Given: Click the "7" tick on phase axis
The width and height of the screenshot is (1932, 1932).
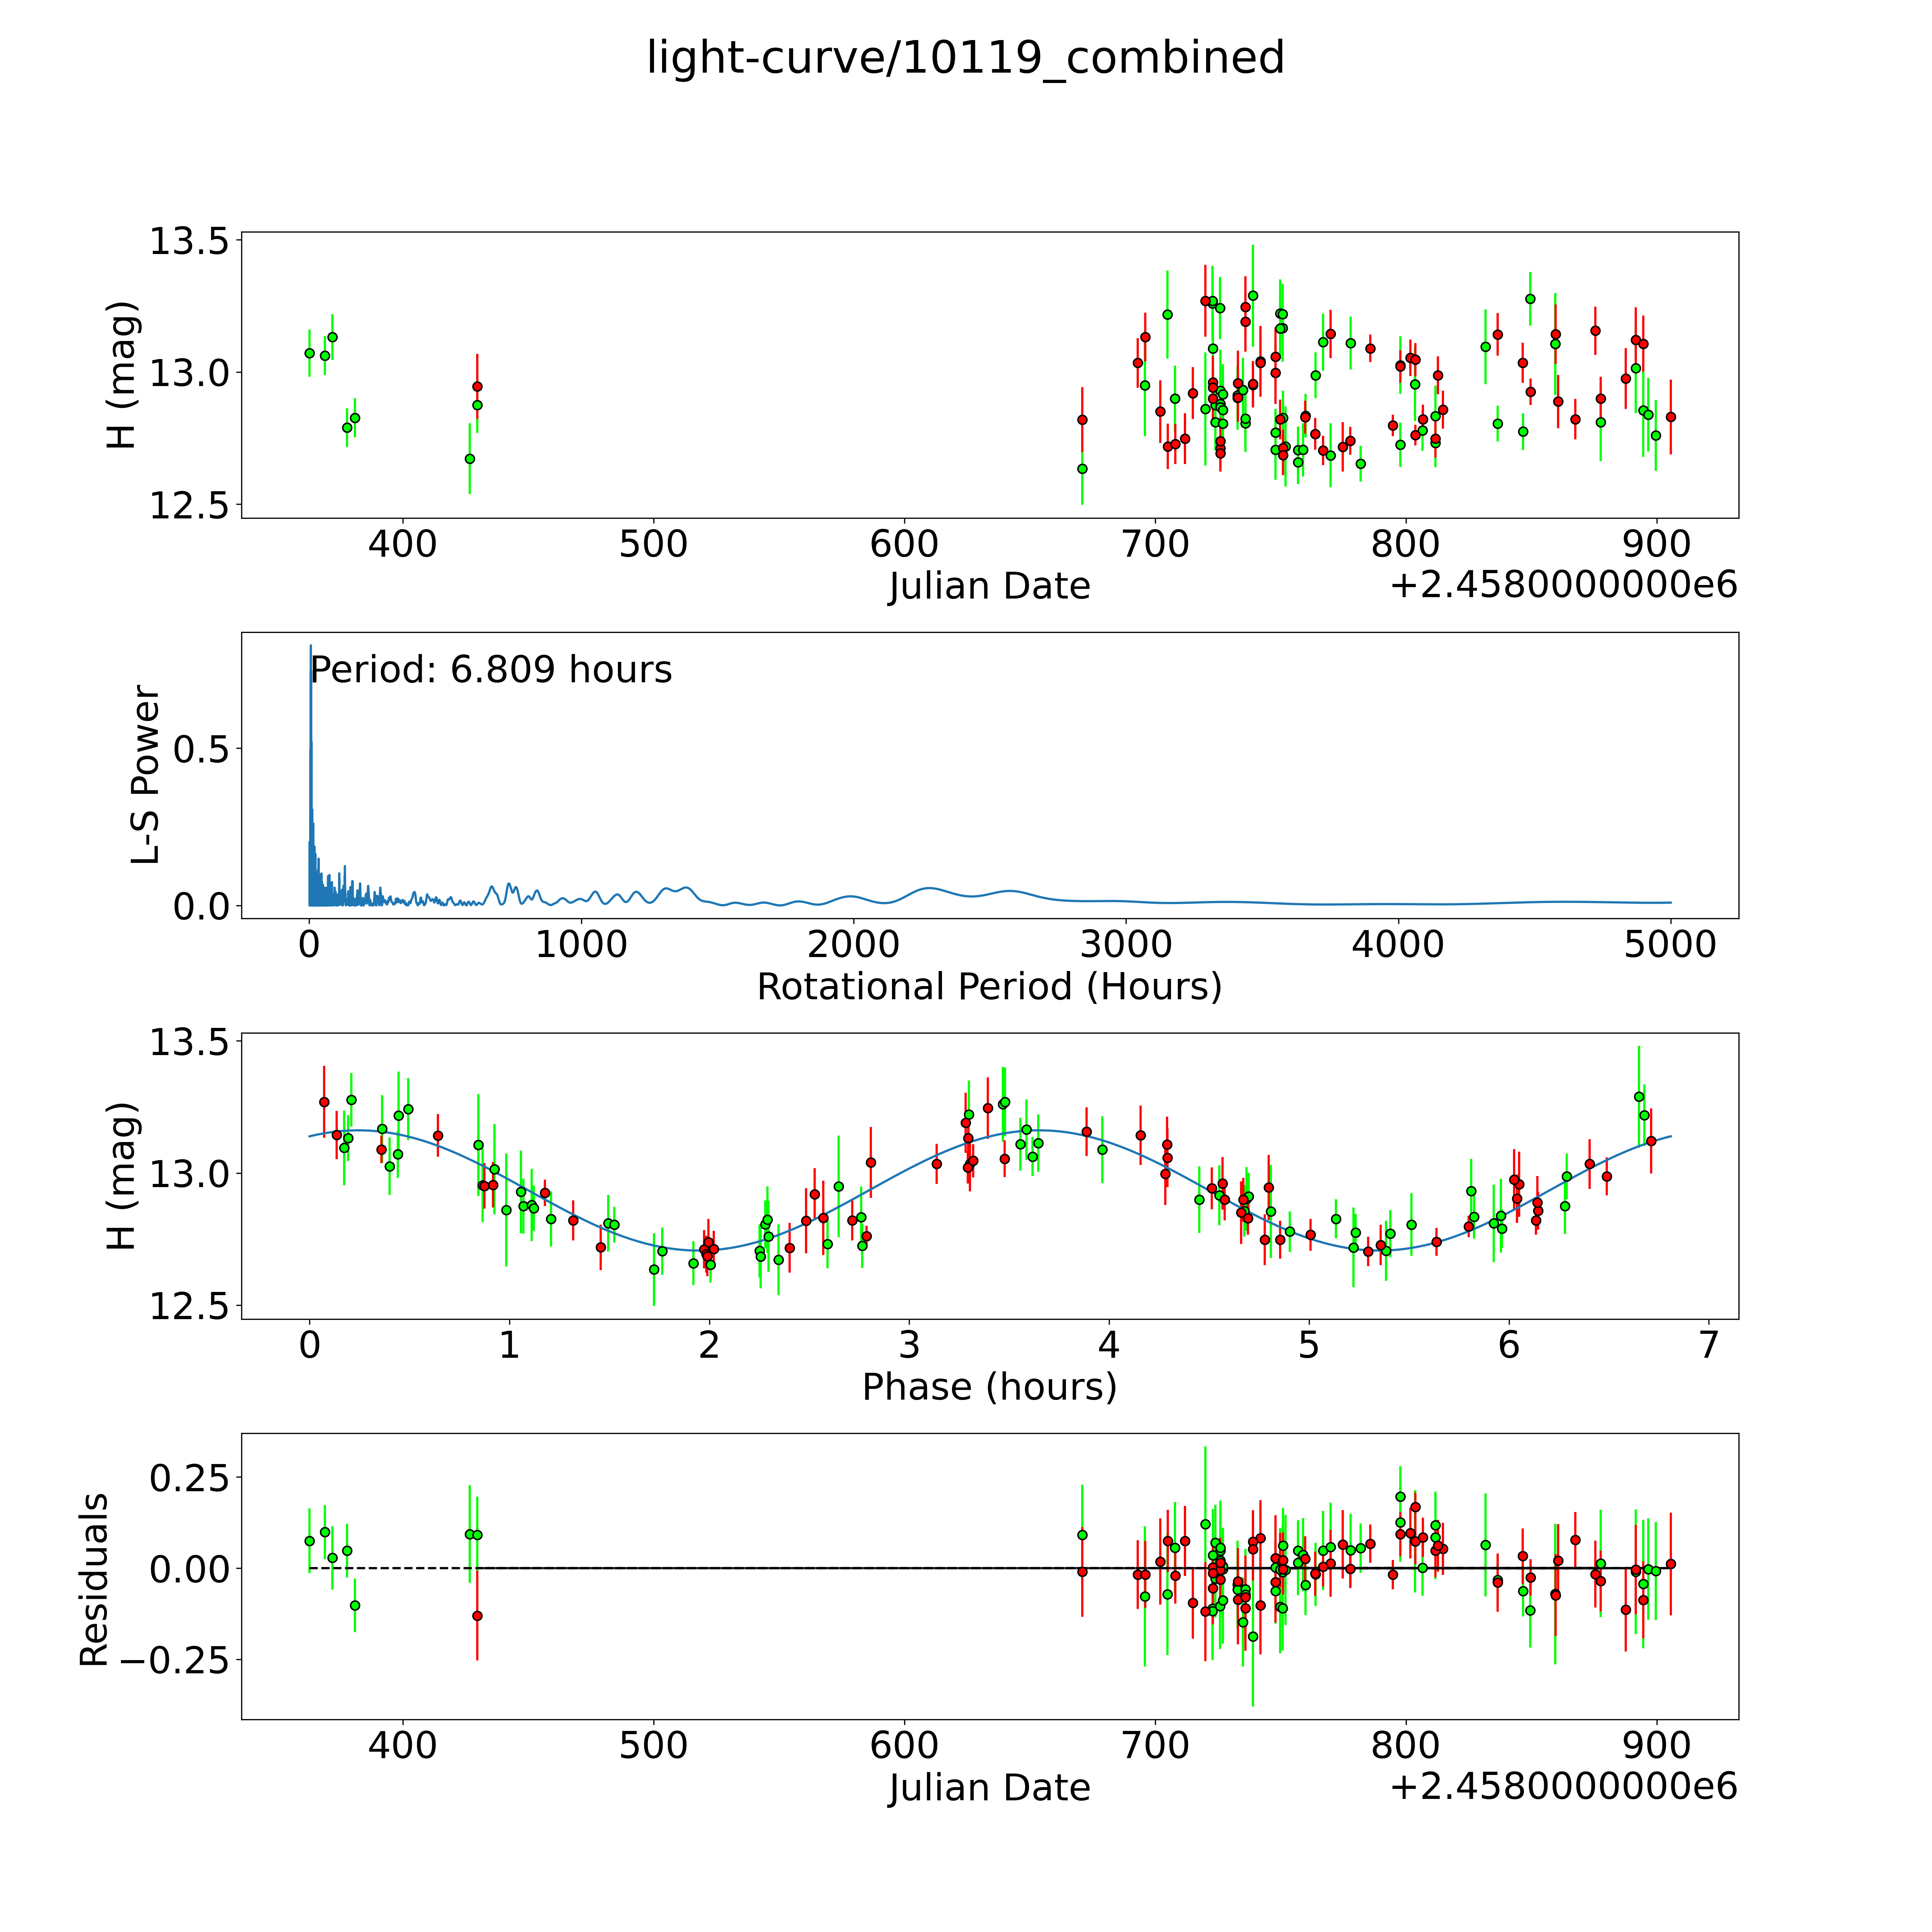Looking at the screenshot, I should click(x=1708, y=1345).
